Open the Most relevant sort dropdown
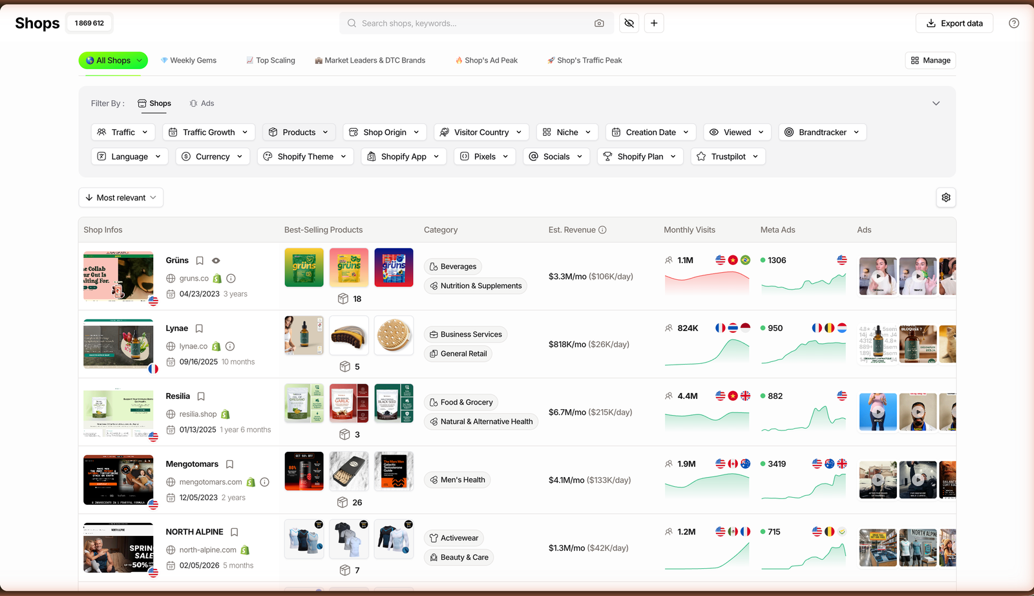1034x596 pixels. pos(121,198)
